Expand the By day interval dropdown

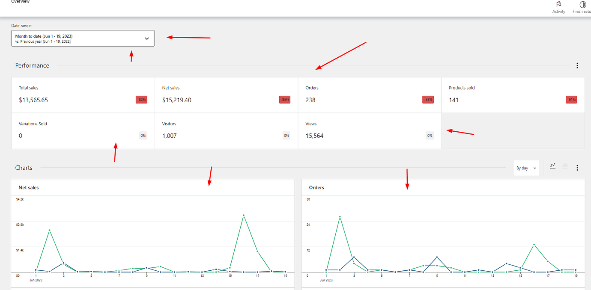(526, 168)
